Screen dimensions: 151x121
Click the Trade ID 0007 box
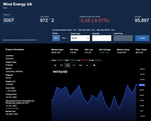tap(9, 20)
